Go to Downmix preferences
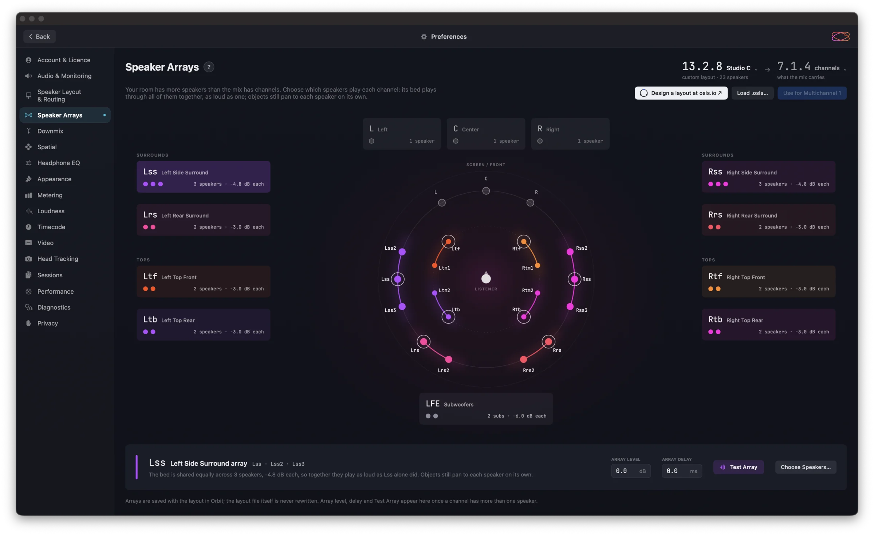Image resolution: width=874 pixels, height=535 pixels. point(65,131)
